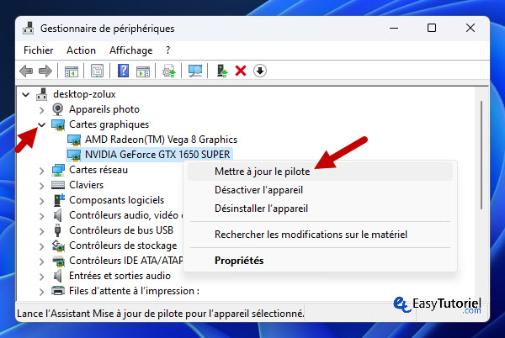Expand the Composants logiciels chevron
505x338 pixels.
pos(41,201)
